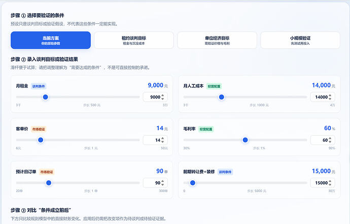350x224 pixels.
Task: Click the 30万 maximum label
Action: point(332,191)
